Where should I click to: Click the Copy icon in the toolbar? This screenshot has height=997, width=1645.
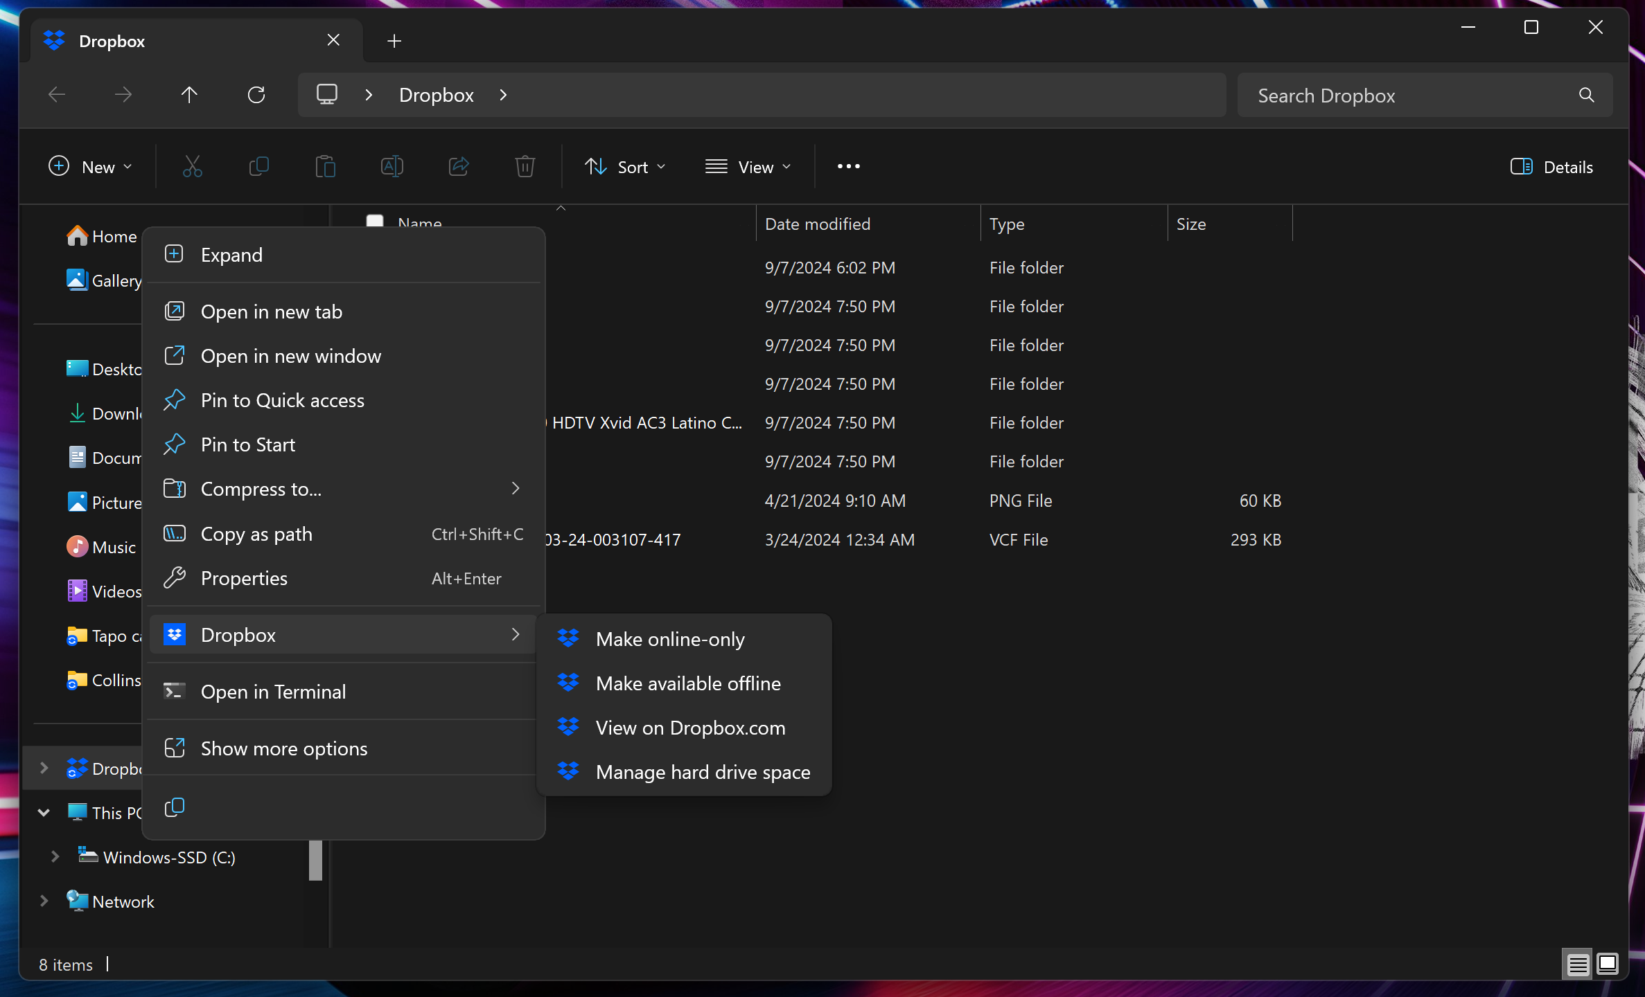pos(258,166)
